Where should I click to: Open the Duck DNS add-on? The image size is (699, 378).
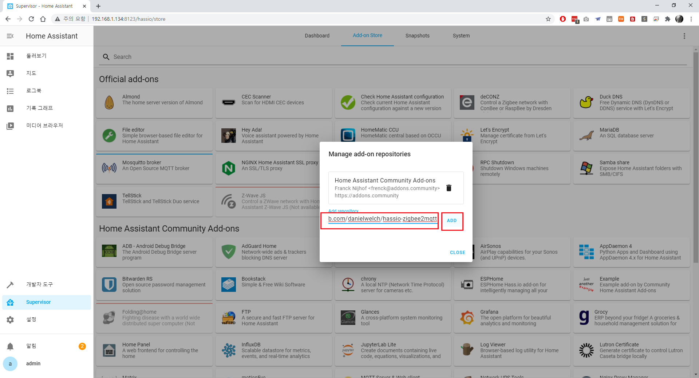[x=631, y=103]
